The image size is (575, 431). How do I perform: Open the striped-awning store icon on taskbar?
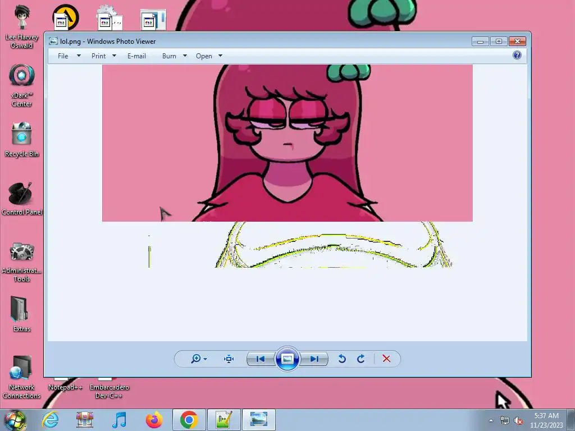[85, 420]
